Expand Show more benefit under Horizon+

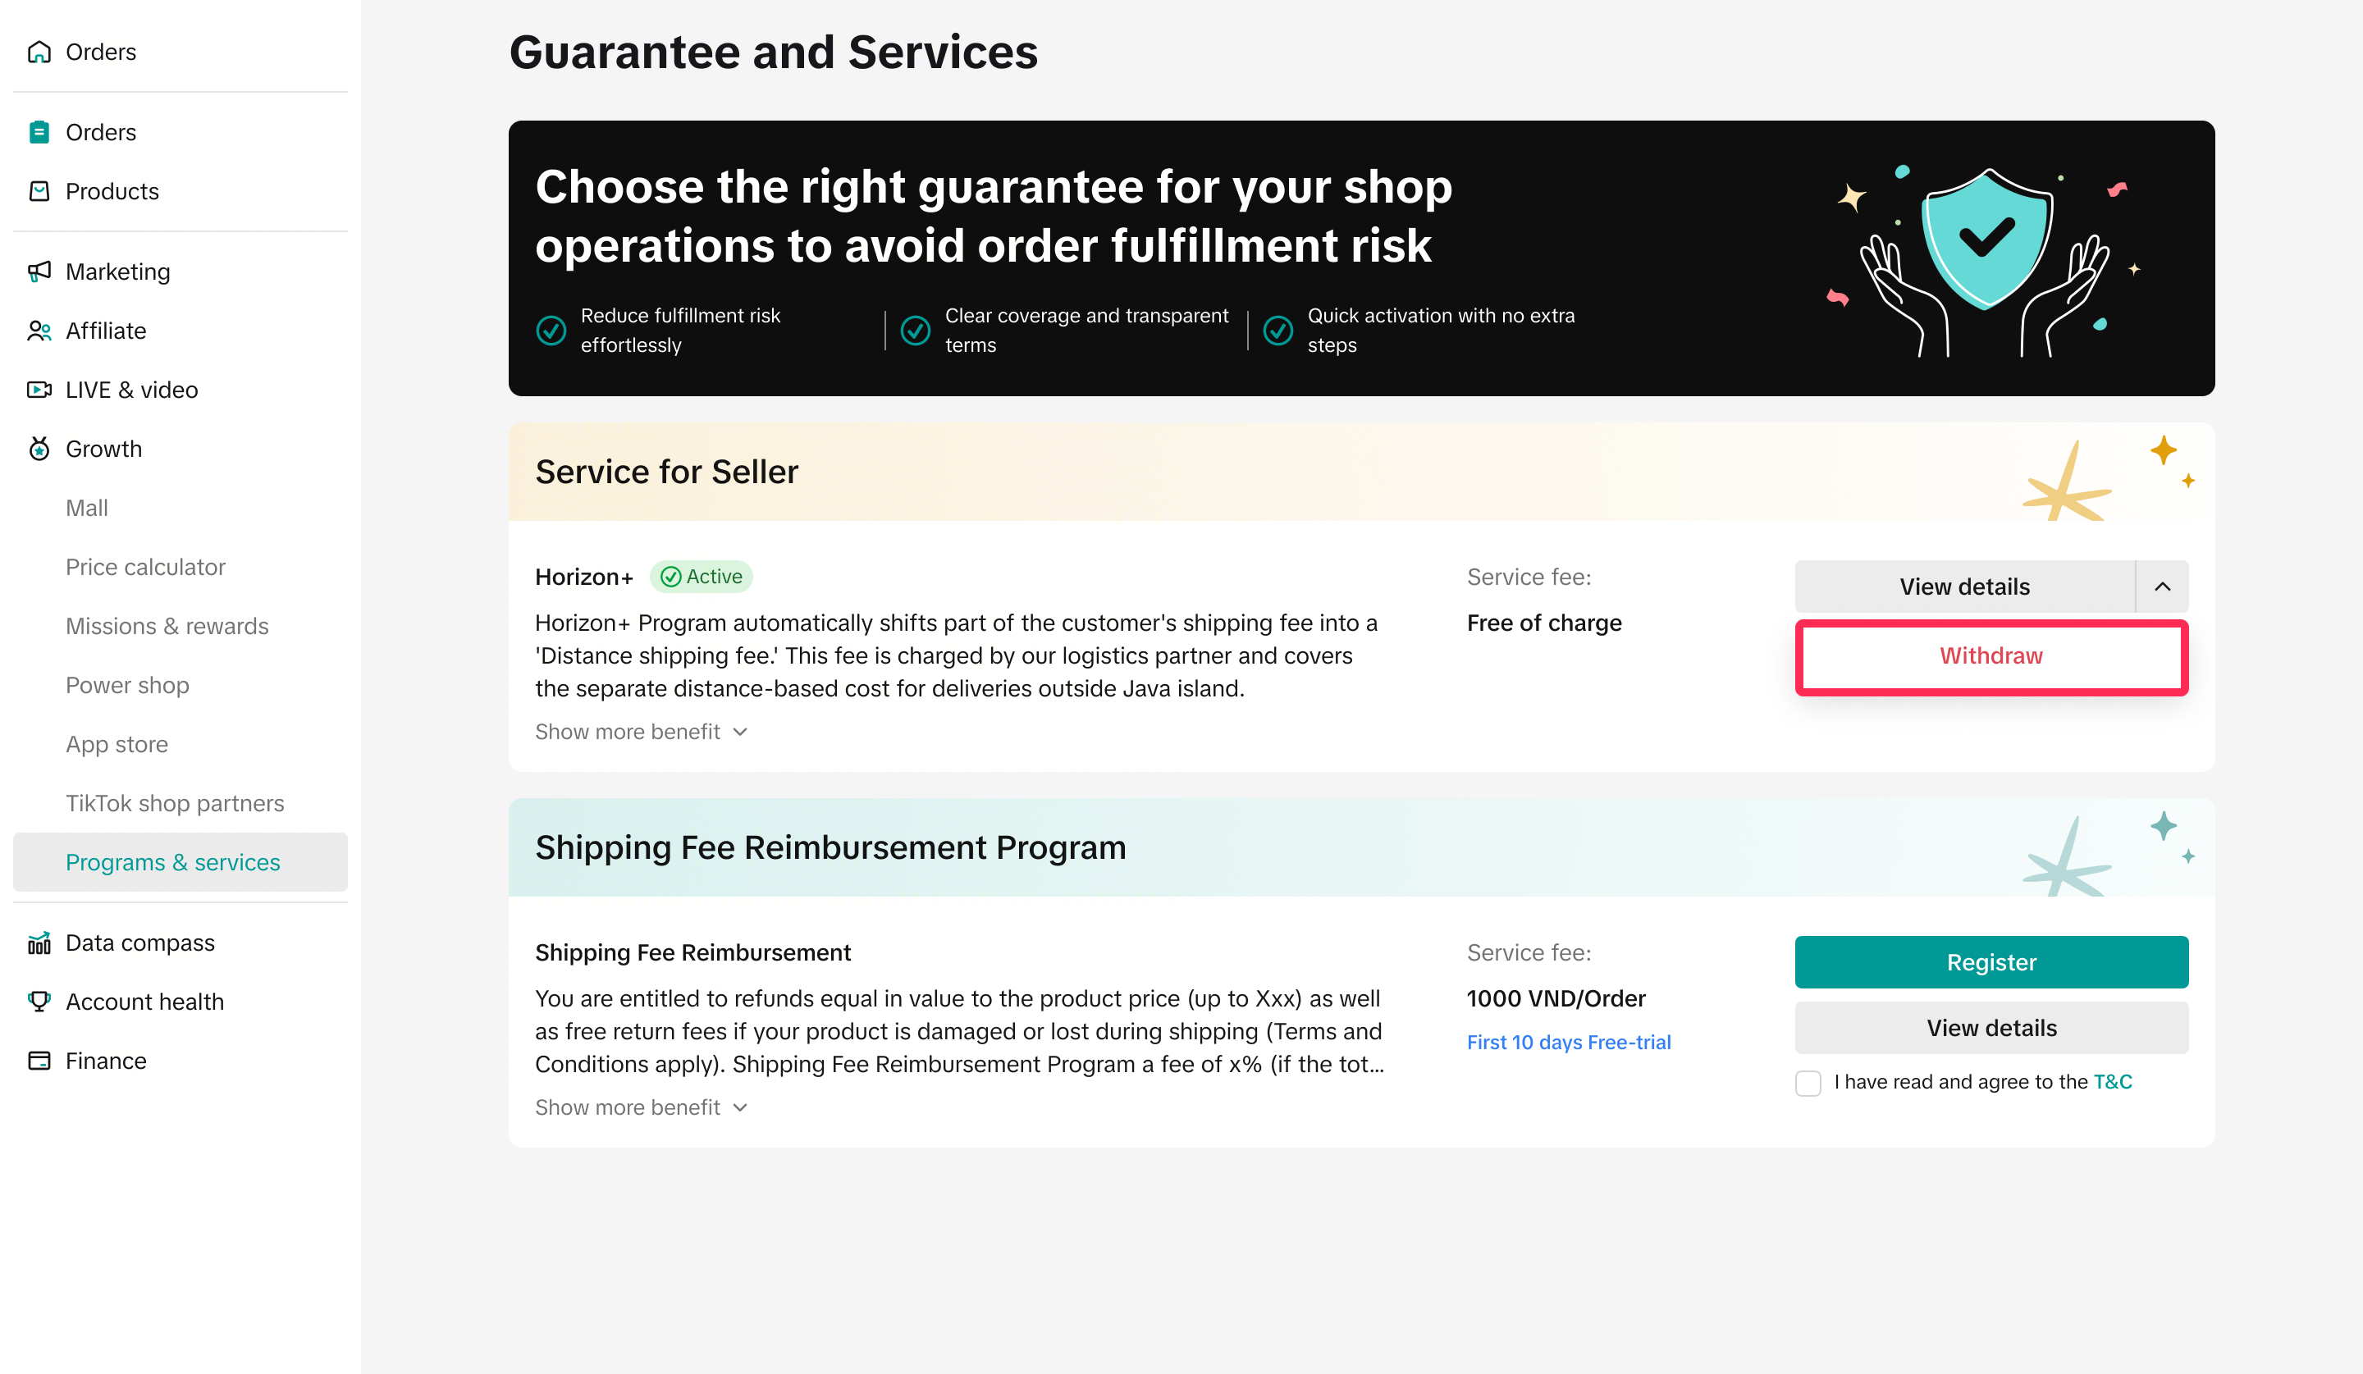tap(642, 732)
